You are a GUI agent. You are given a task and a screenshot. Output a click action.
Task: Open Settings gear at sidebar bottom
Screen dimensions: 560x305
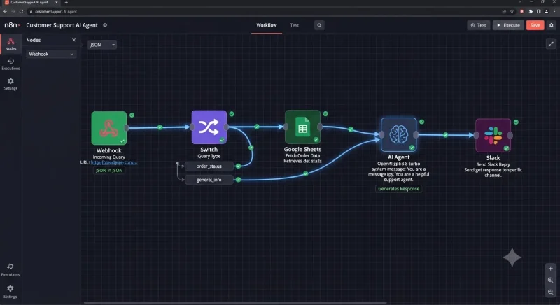pos(10,291)
